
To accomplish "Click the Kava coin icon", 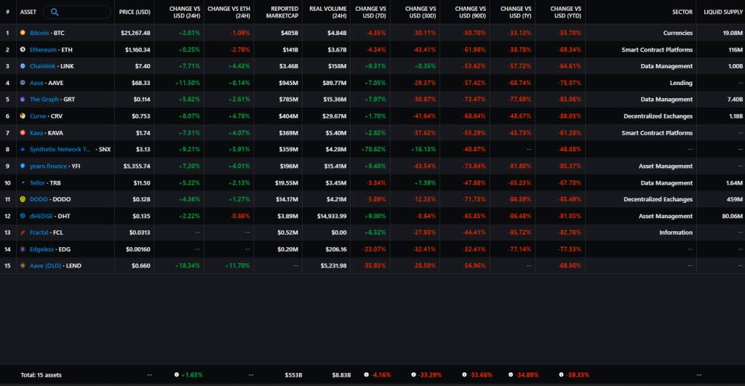I will coord(23,133).
